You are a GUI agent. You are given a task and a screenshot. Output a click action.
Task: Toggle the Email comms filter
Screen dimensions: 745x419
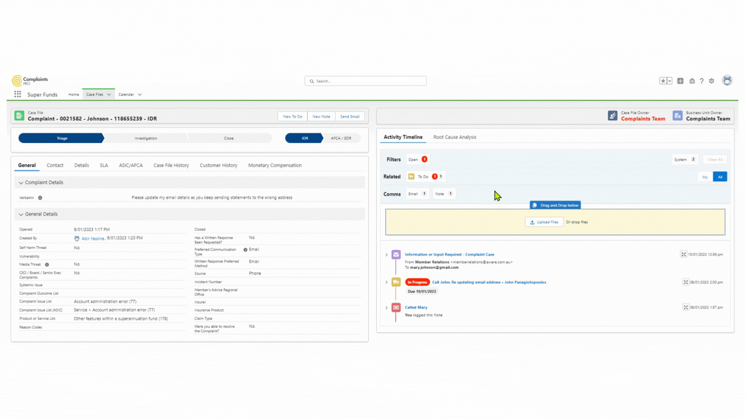click(416, 193)
